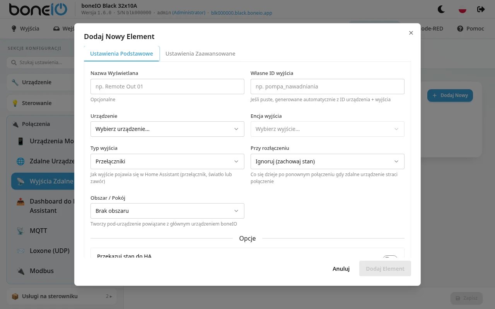This screenshot has width=495, height=309.
Task: Close the Dodaj Nowy Element dialog
Action: tap(411, 33)
